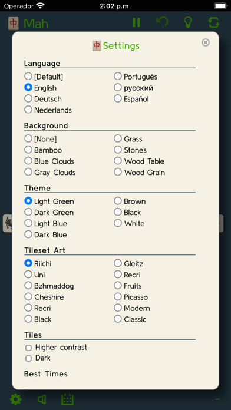231x410 pixels.
Task: Undo the last move via the undo arrow
Action: point(162,22)
